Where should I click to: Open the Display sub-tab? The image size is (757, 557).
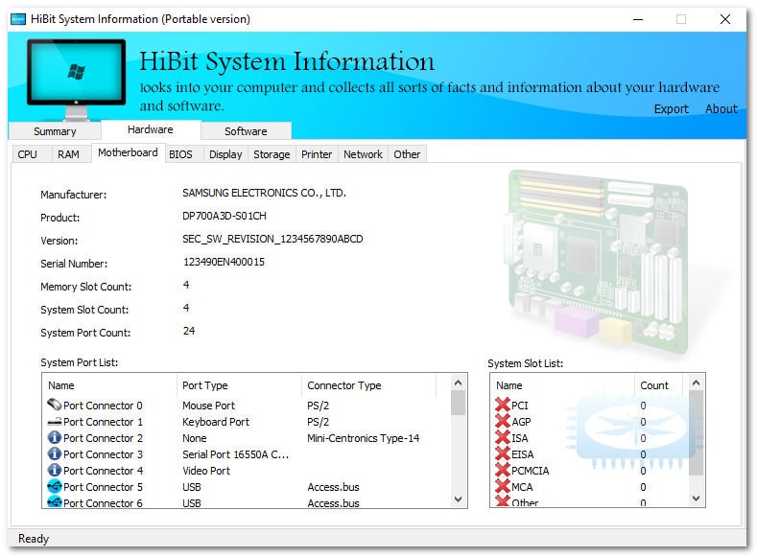click(x=225, y=154)
